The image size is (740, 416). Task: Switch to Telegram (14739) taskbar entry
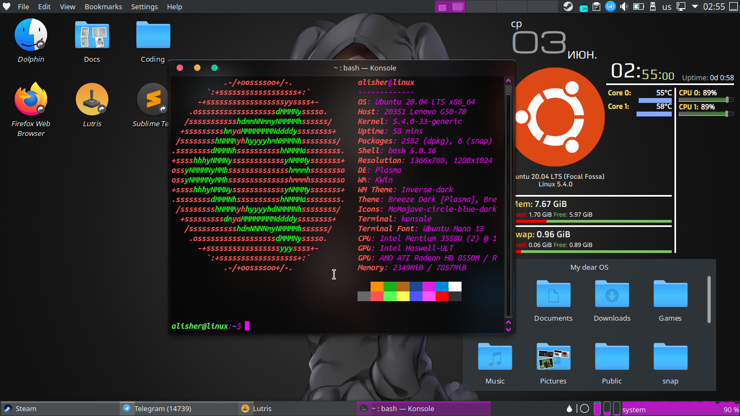pos(179,408)
